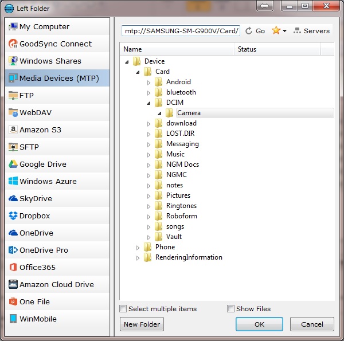The width and height of the screenshot is (344, 341).
Task: Collapse the Device tree node
Action: [127, 62]
